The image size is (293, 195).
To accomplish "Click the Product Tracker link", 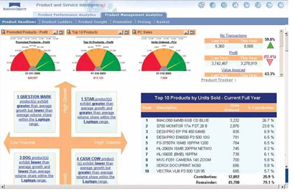I will (x=217, y=80).
